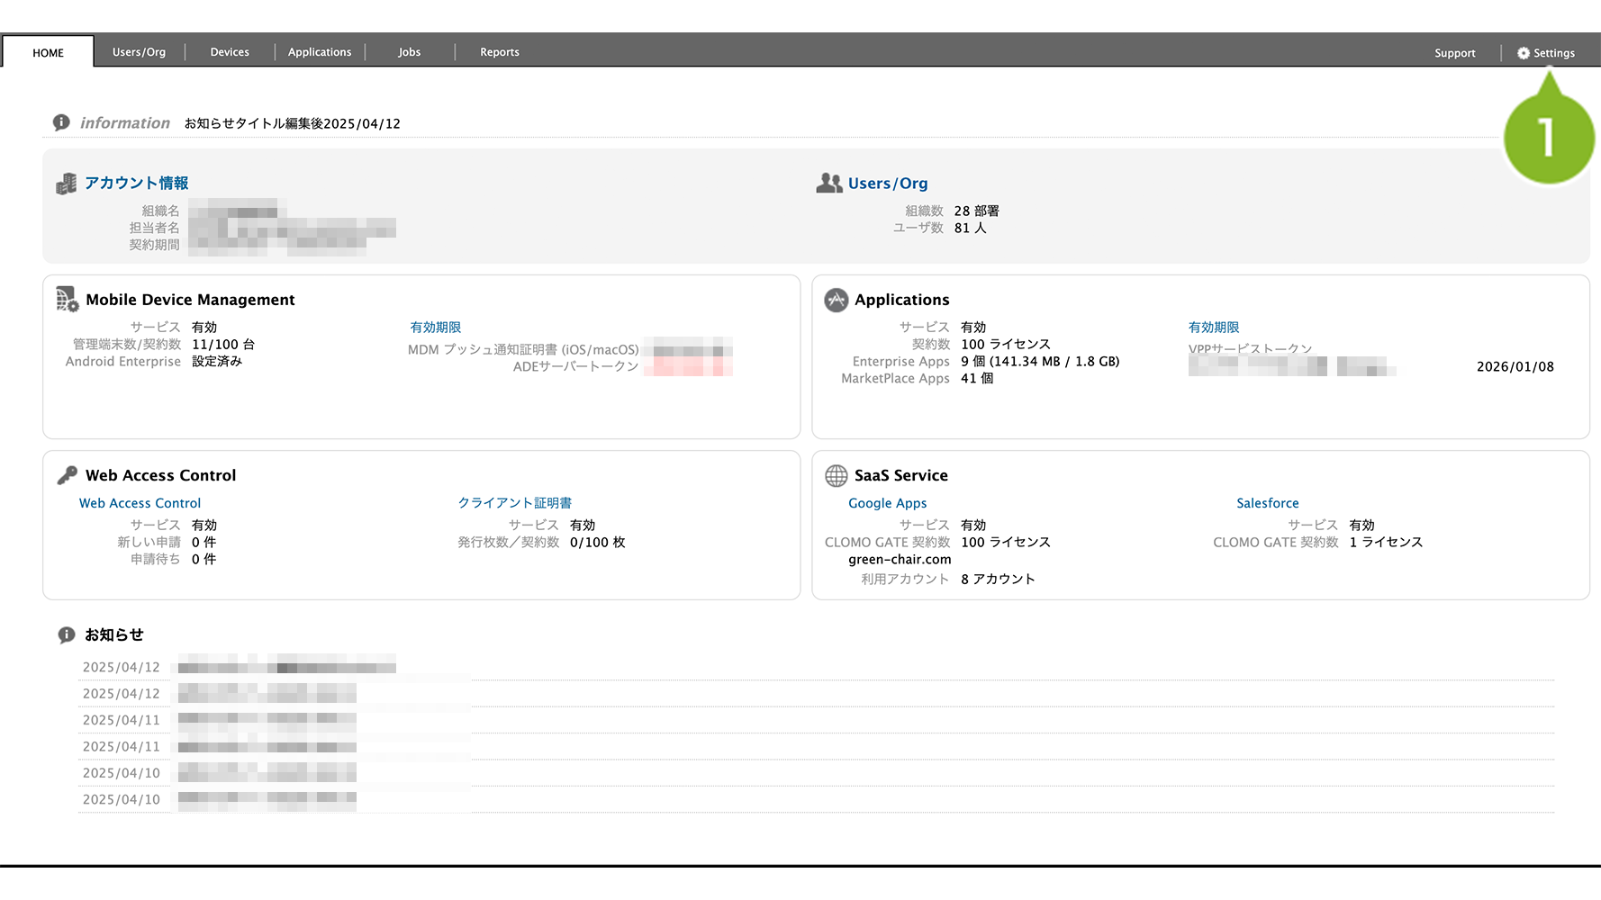Open the first 2025/04/12 notice row
Screen dimensions: 1601x900
coord(817,667)
